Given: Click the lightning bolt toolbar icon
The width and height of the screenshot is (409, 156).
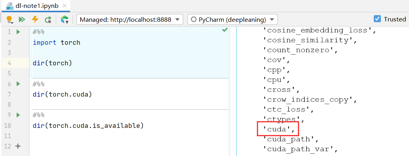Looking at the screenshot, I should 35,19.
